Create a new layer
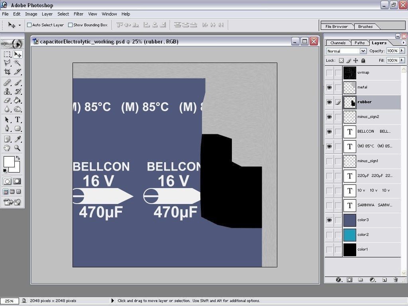This screenshot has height=306, width=408. click(384, 280)
